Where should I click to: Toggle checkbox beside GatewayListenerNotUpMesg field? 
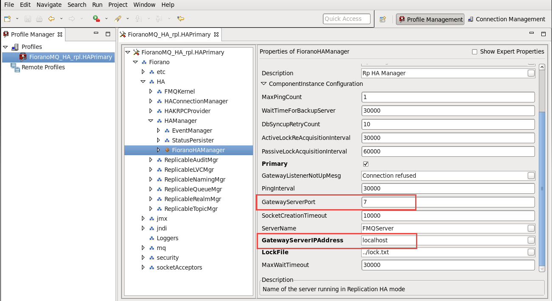531,176
